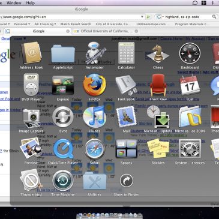Open QuickTime Player icon

pyautogui.click(x=64, y=149)
